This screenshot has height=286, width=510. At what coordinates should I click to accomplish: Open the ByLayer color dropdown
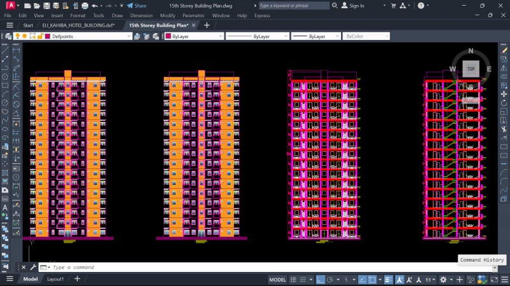click(220, 36)
